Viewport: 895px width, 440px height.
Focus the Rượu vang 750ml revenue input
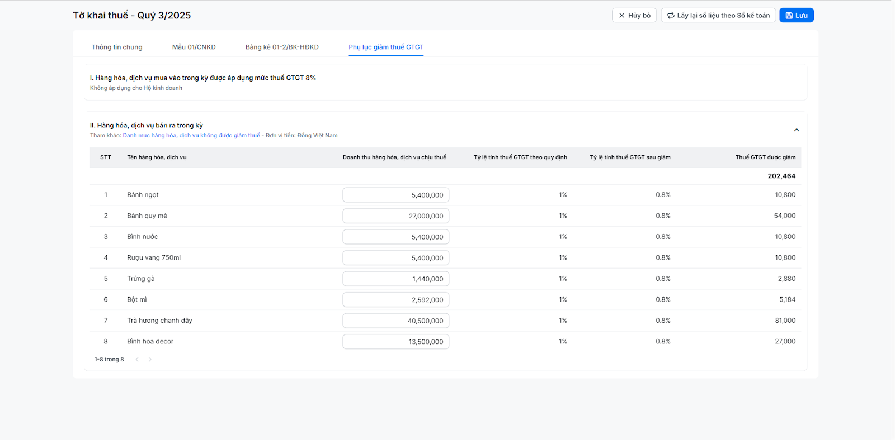[395, 258]
